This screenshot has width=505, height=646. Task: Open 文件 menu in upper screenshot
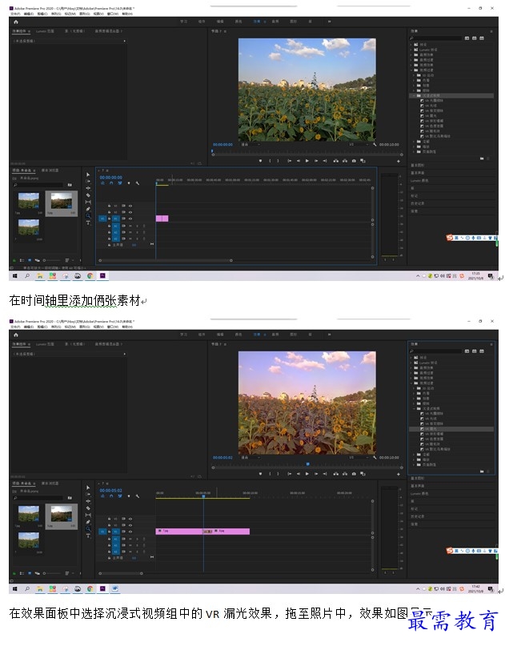pyautogui.click(x=17, y=14)
